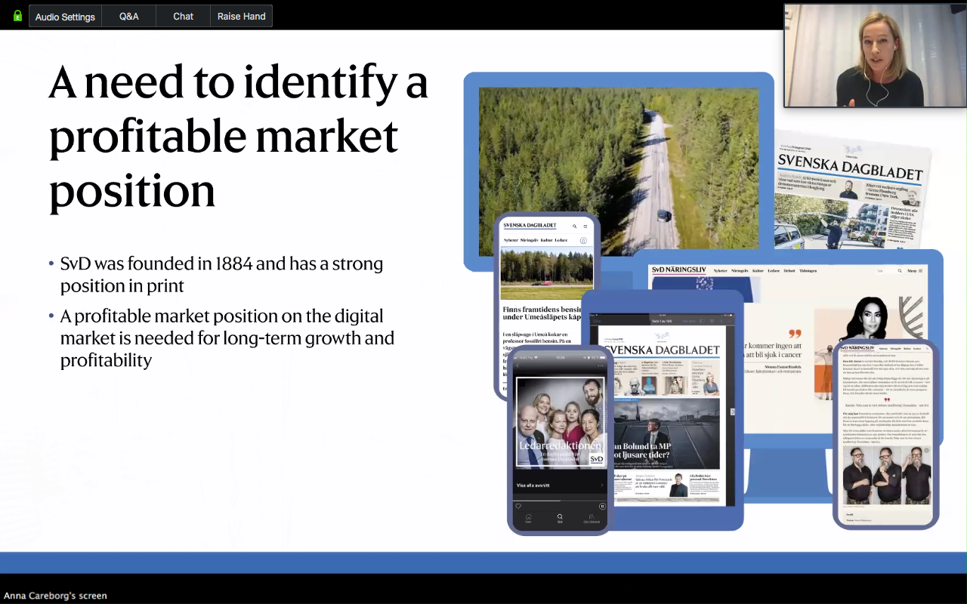
Task: Click the Raise Hand button
Action: 242,16
